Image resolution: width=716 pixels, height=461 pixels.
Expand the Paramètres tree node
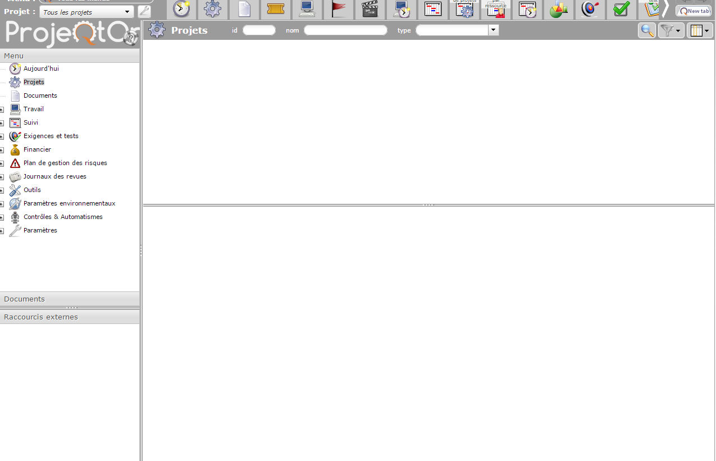point(2,231)
